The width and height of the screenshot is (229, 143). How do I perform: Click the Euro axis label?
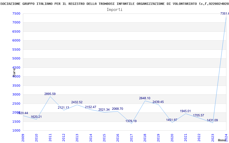point(14,72)
